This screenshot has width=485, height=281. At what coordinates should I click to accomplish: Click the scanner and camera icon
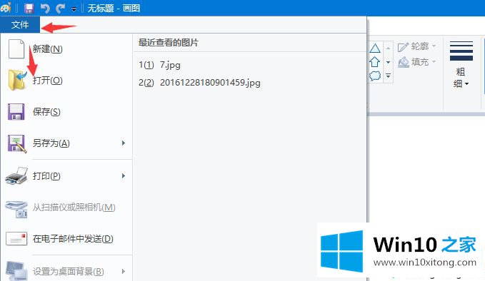point(16,210)
